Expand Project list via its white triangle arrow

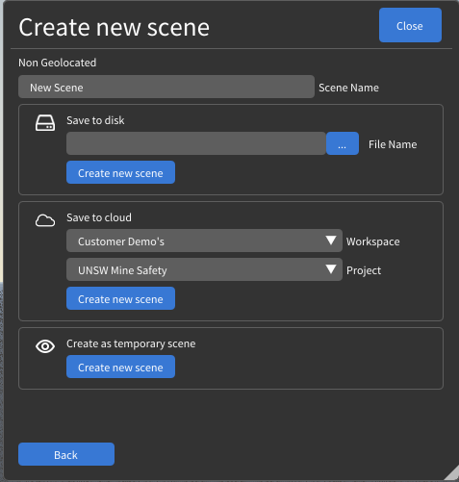coord(331,269)
